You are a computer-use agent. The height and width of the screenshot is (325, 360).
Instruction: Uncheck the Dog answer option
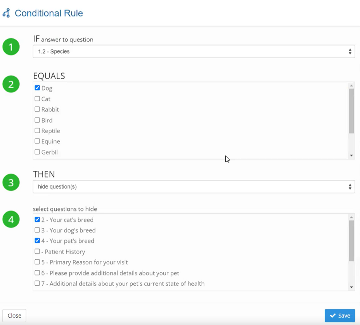(x=37, y=88)
